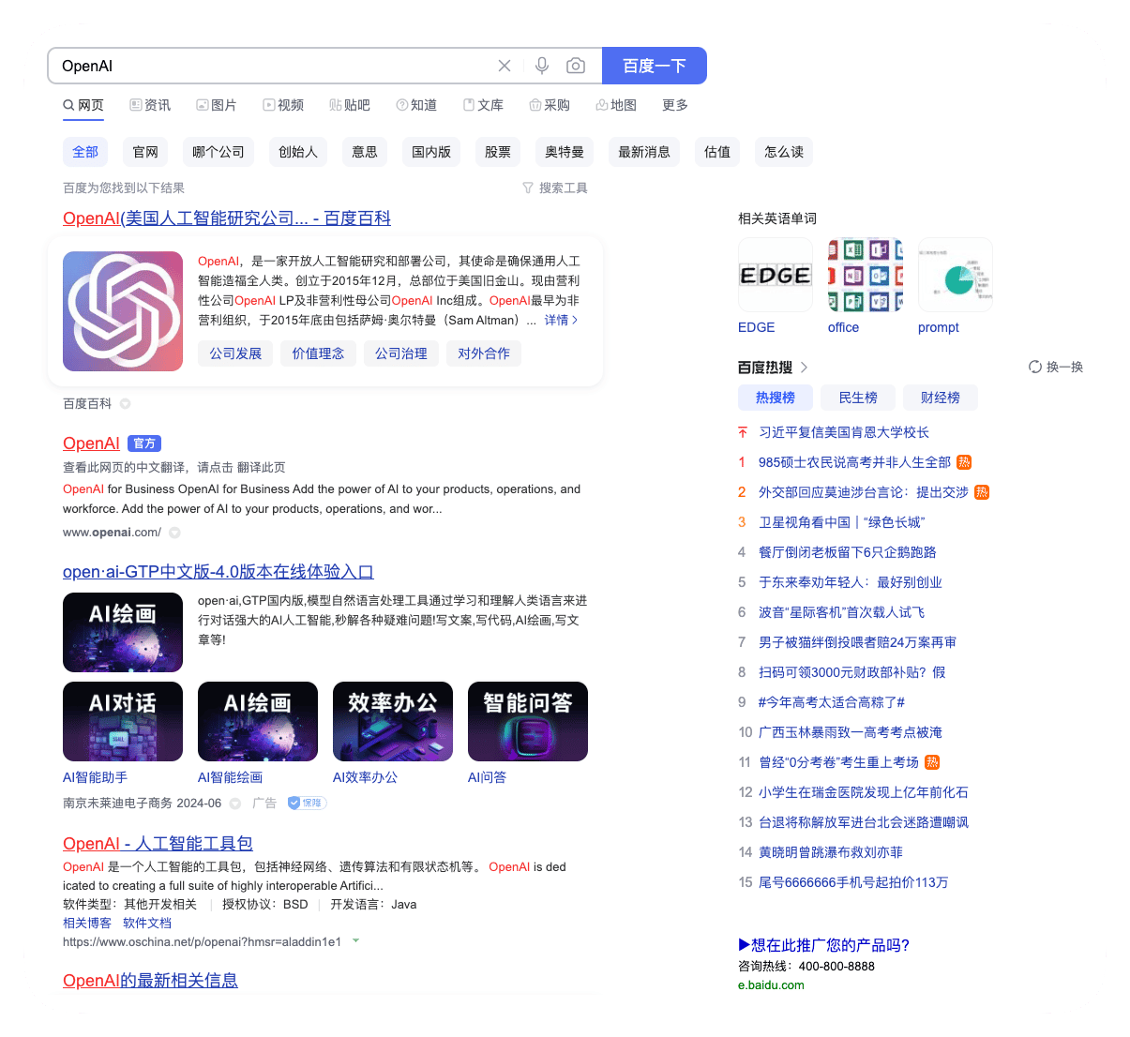Image resolution: width=1130 pixels, height=1037 pixels.
Task: Open the 公司治理 section link
Action: point(401,353)
